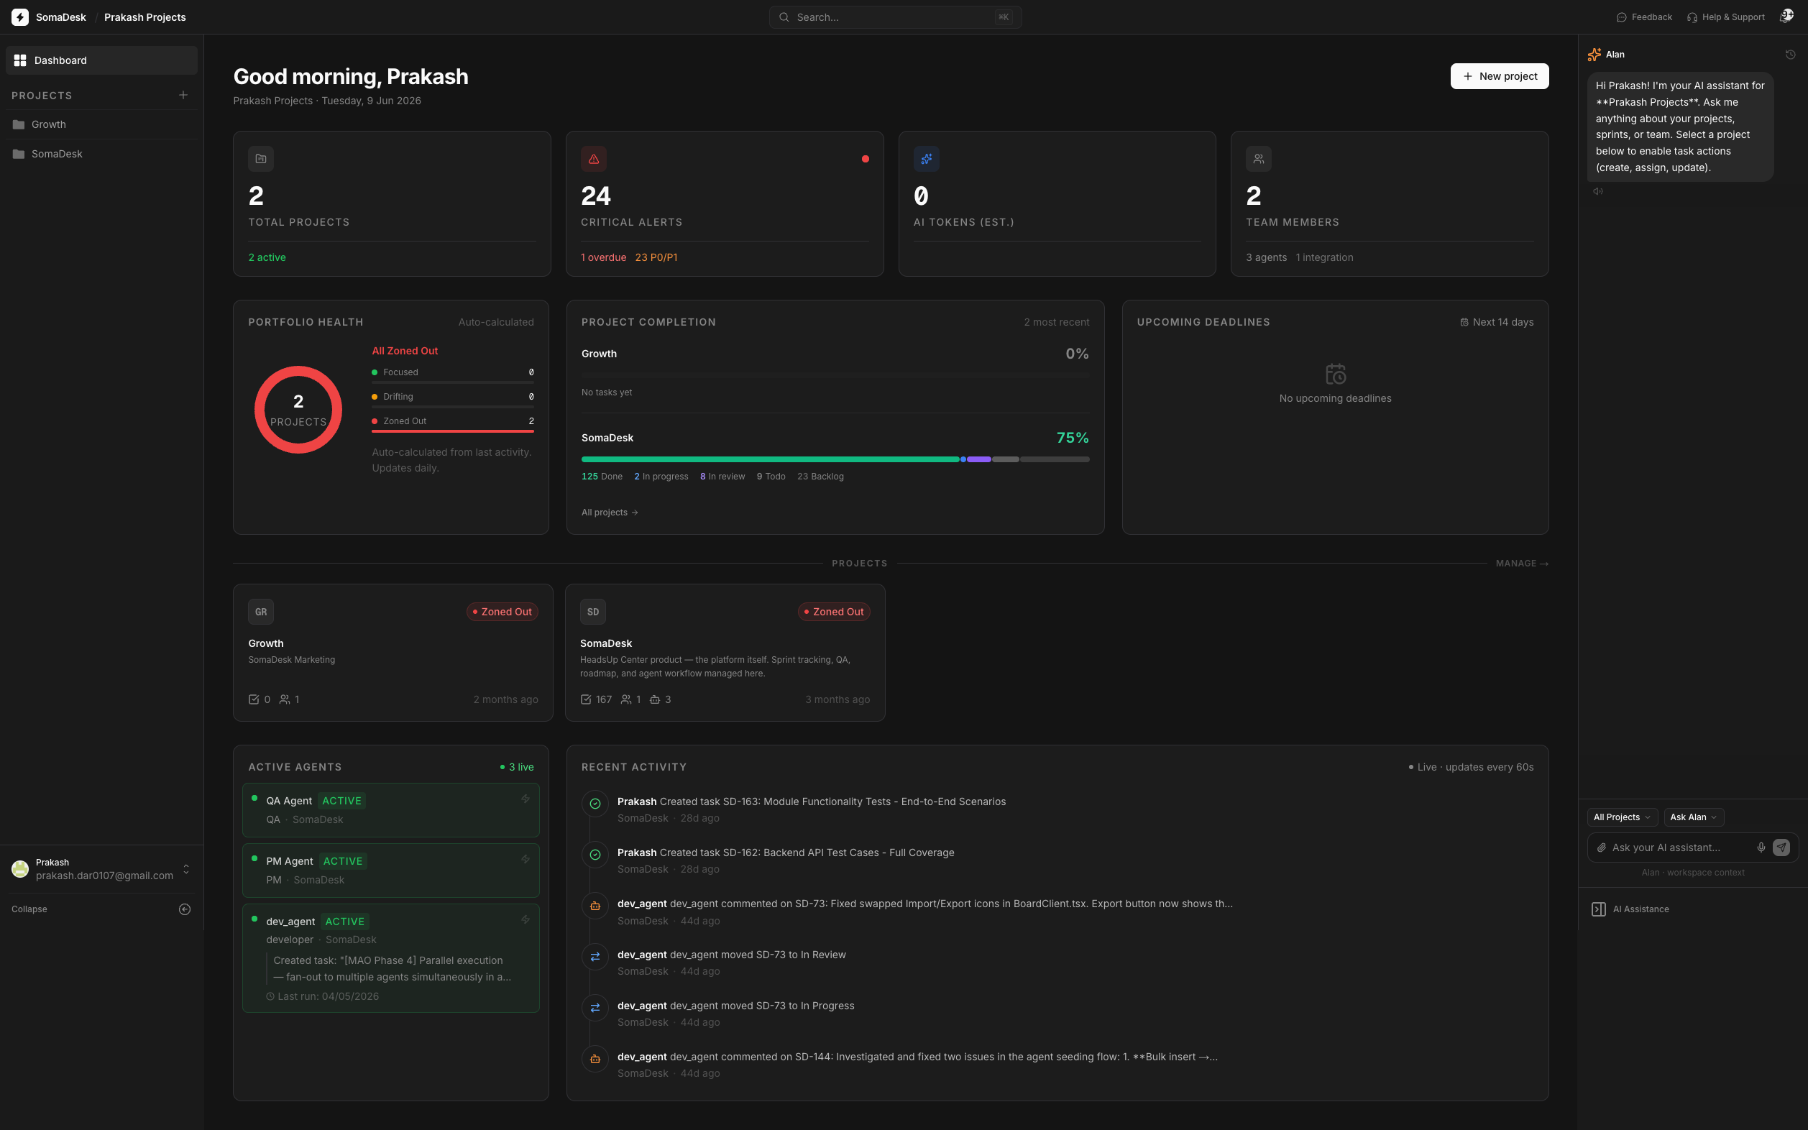Follow the All projects link
Screen dimensions: 1808x1130
pos(609,513)
